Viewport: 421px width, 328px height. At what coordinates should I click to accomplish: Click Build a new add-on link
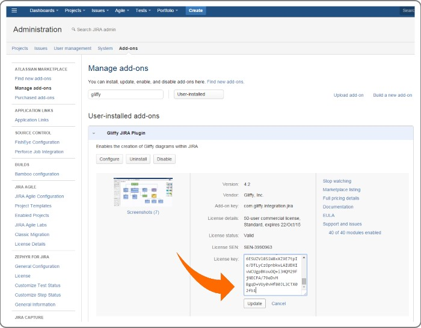(393, 95)
